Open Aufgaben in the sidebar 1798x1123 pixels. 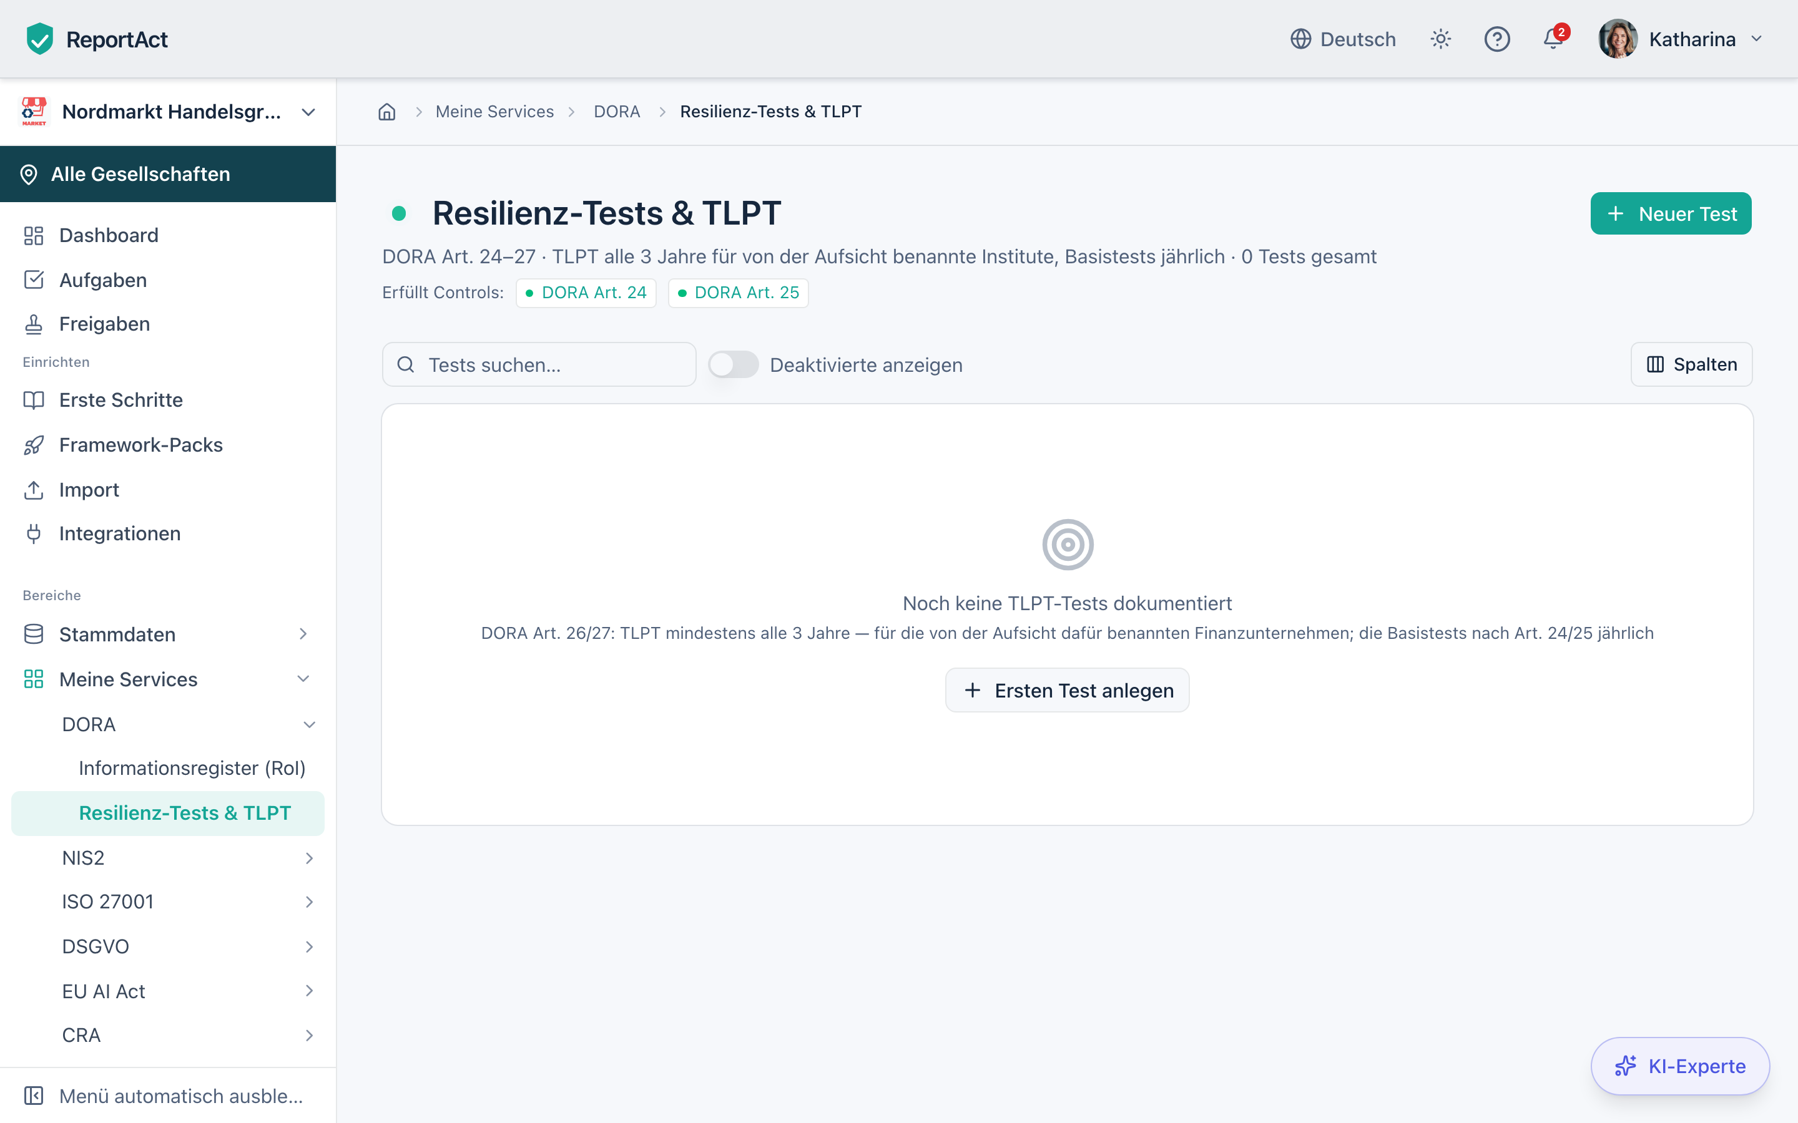point(168,280)
